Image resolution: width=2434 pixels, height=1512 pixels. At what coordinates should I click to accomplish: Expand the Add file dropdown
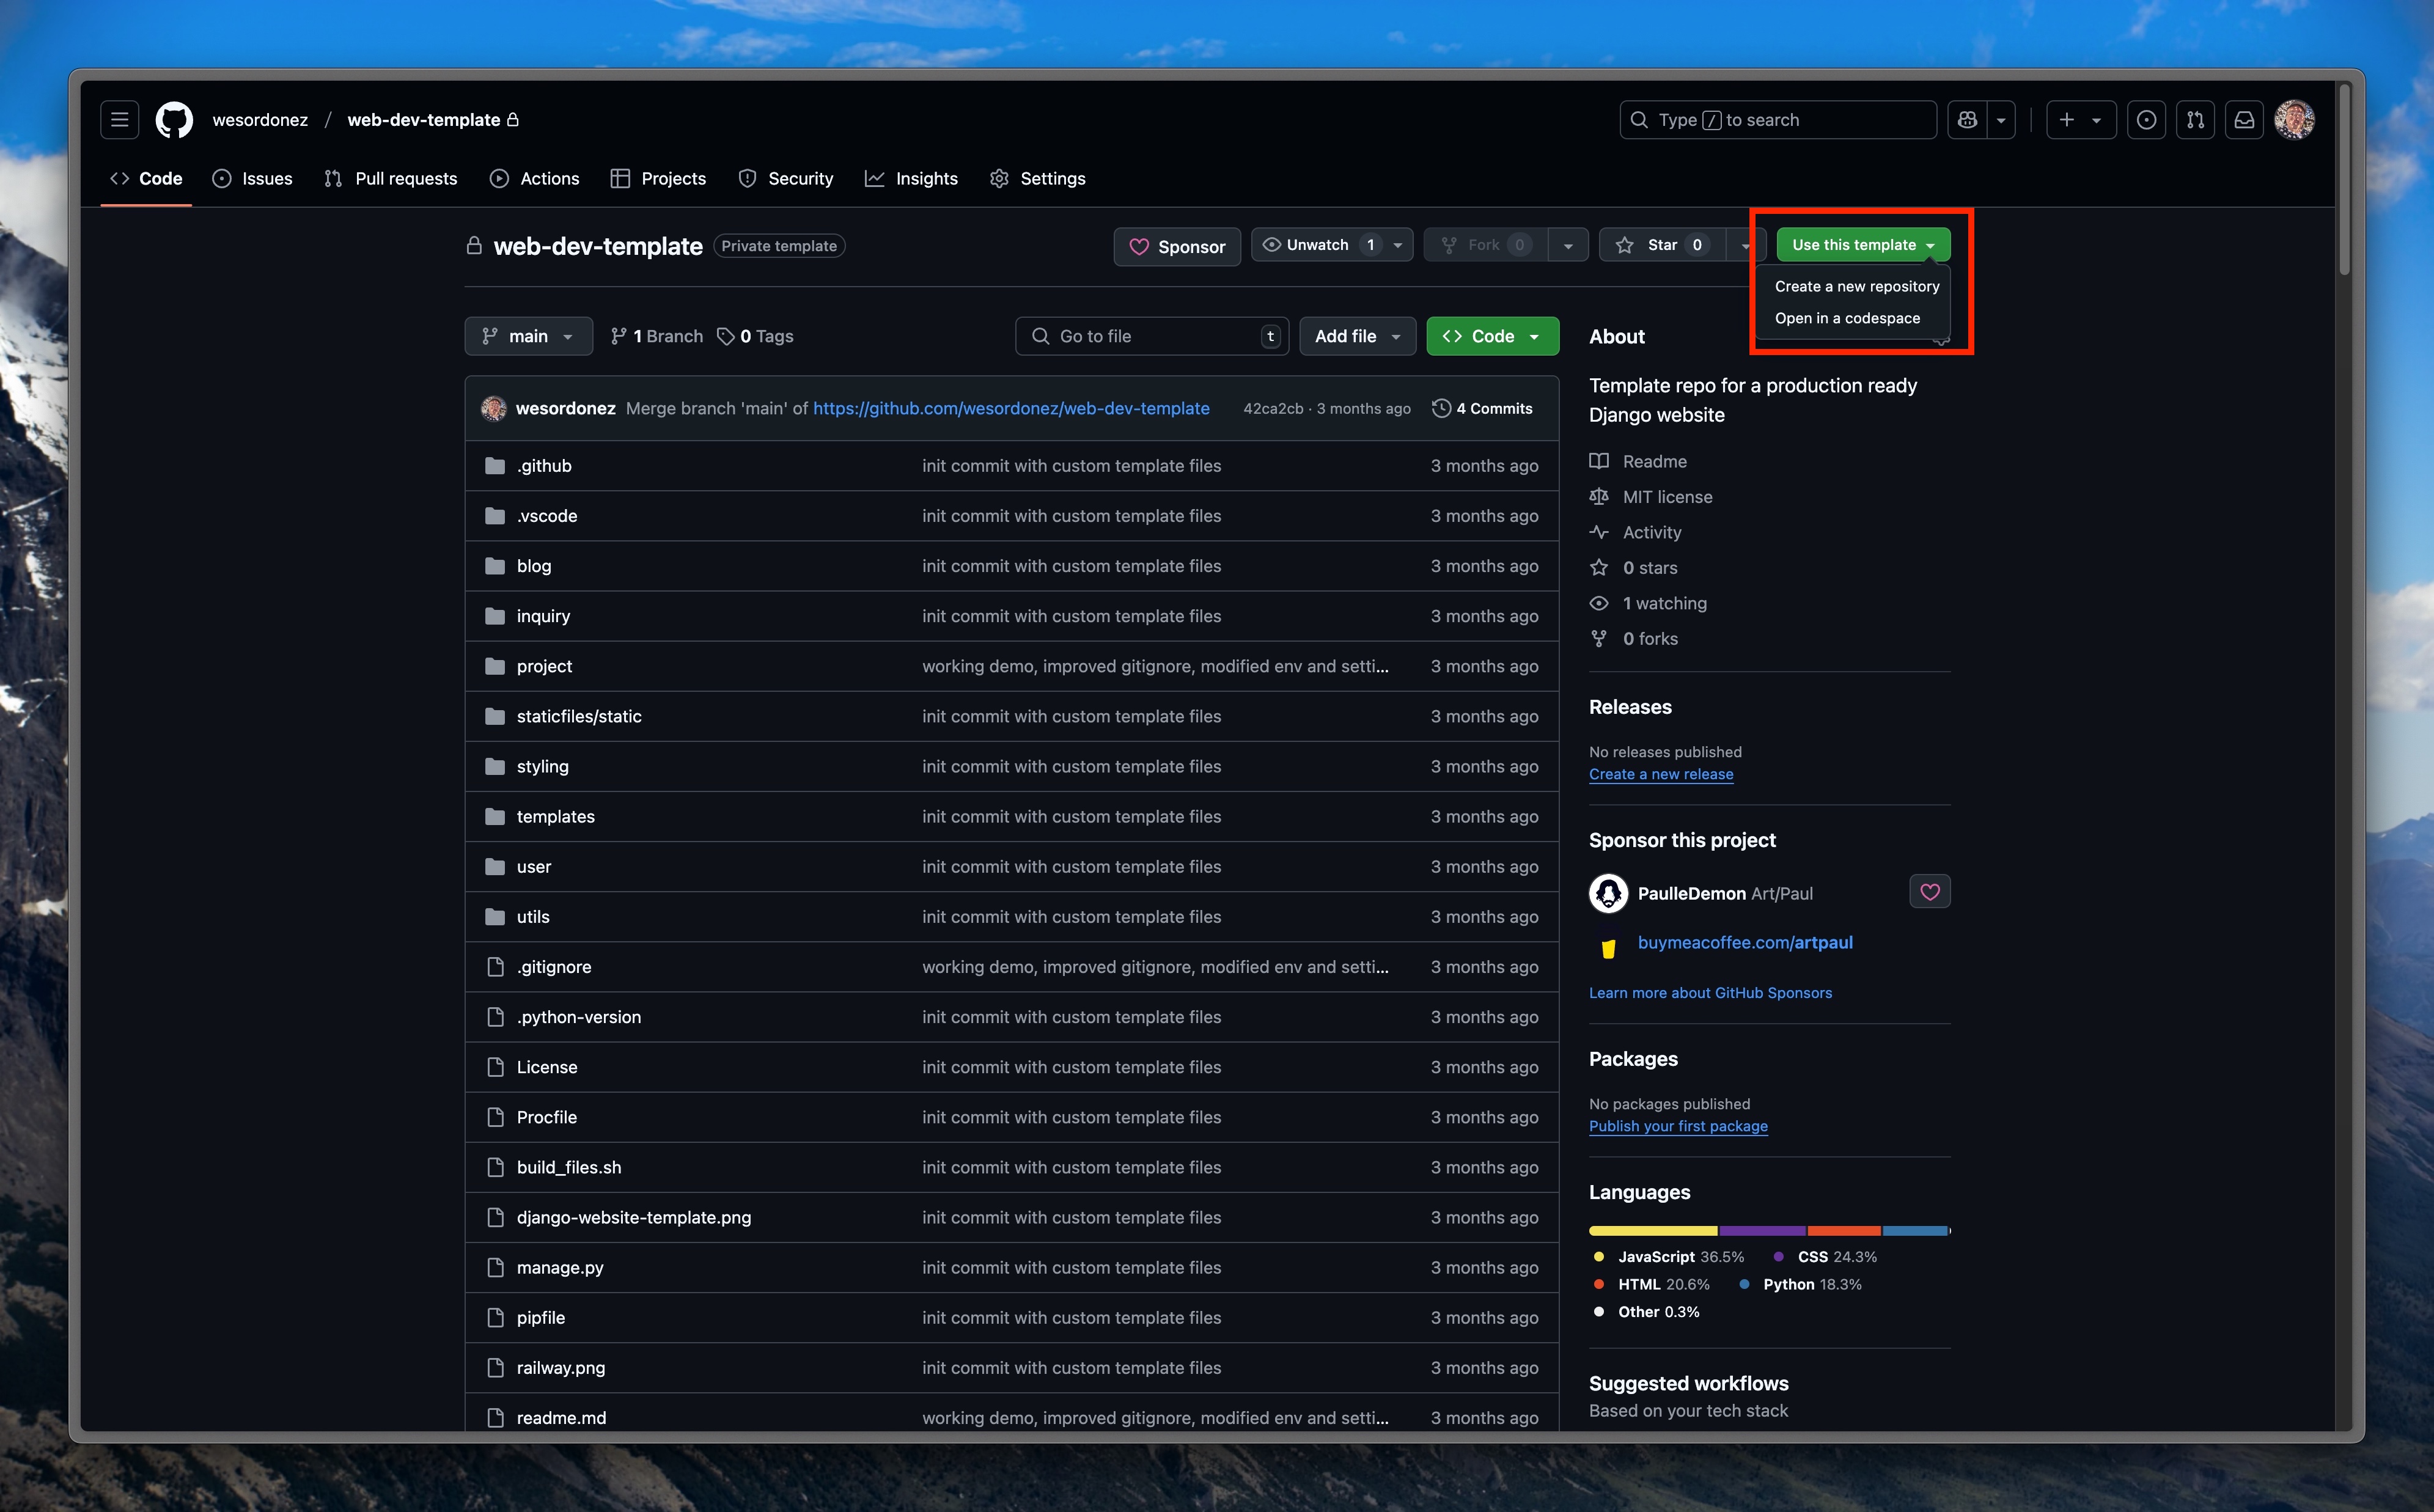tap(1357, 336)
